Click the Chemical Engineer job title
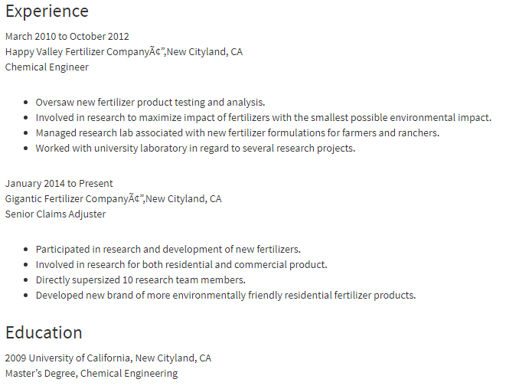This screenshot has height=389, width=506. pyautogui.click(x=47, y=67)
